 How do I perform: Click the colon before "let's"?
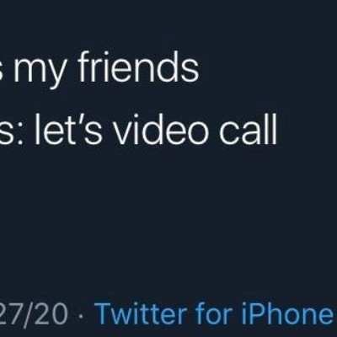click(x=22, y=133)
